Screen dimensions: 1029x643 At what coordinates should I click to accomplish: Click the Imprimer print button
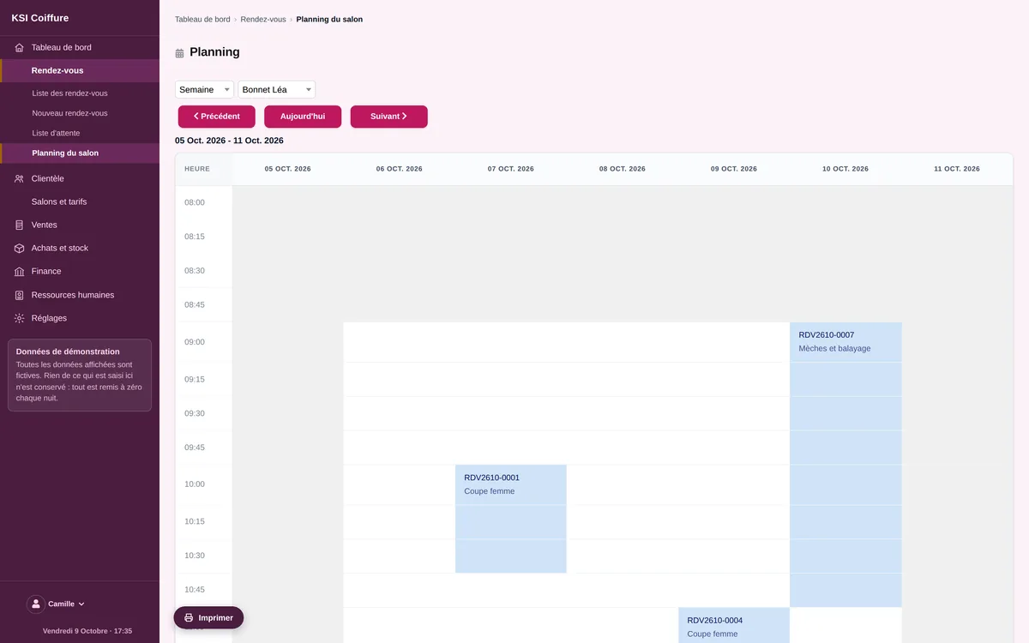208,618
